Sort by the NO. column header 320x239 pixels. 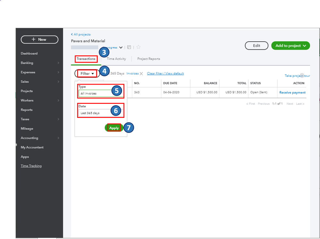click(137, 83)
